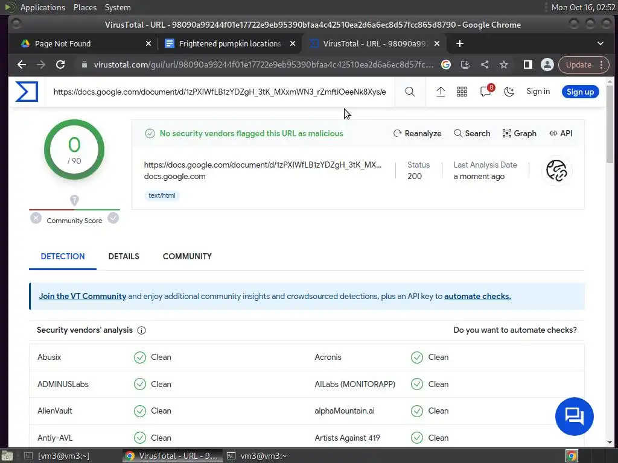
Task: Switch to the Frightened pumpkin locations tab
Action: tap(230, 43)
